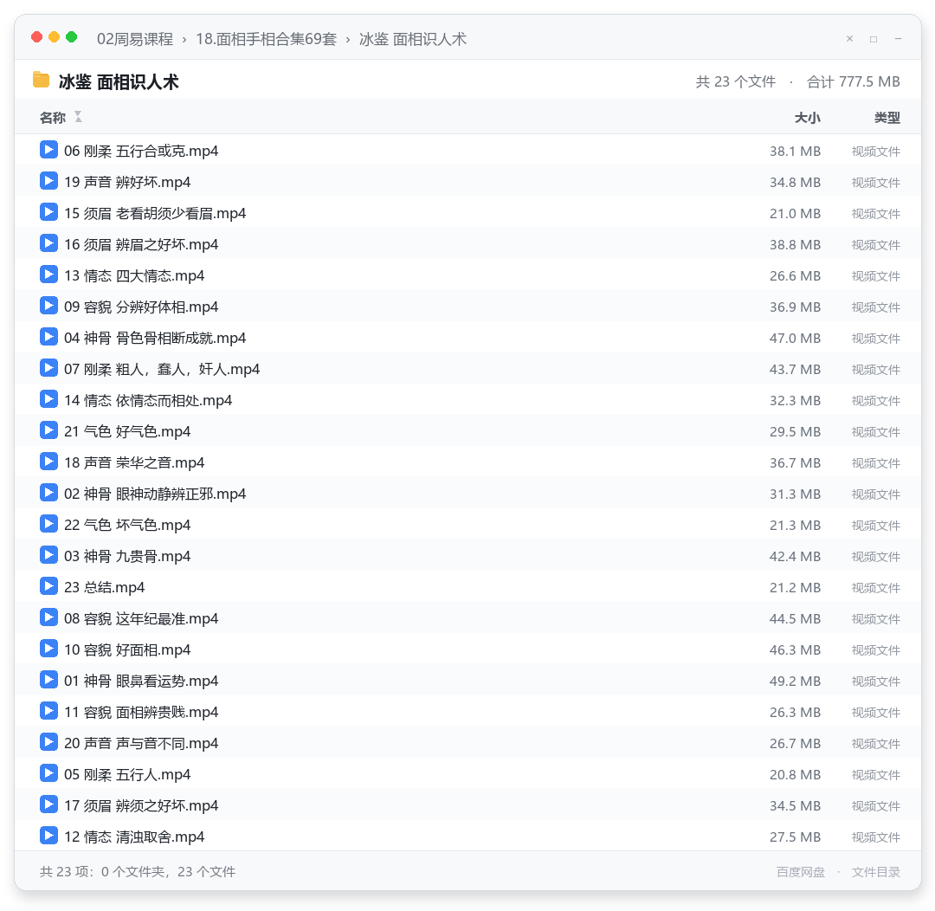Select the file 05 刚柔 五行人.mp4
Image resolution: width=935 pixels, height=911 pixels.
(x=127, y=774)
